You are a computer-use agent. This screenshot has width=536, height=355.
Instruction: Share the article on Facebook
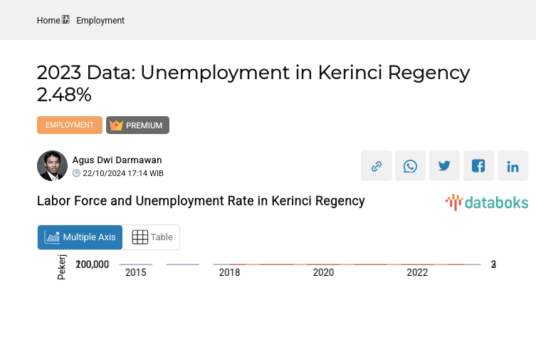(x=478, y=166)
